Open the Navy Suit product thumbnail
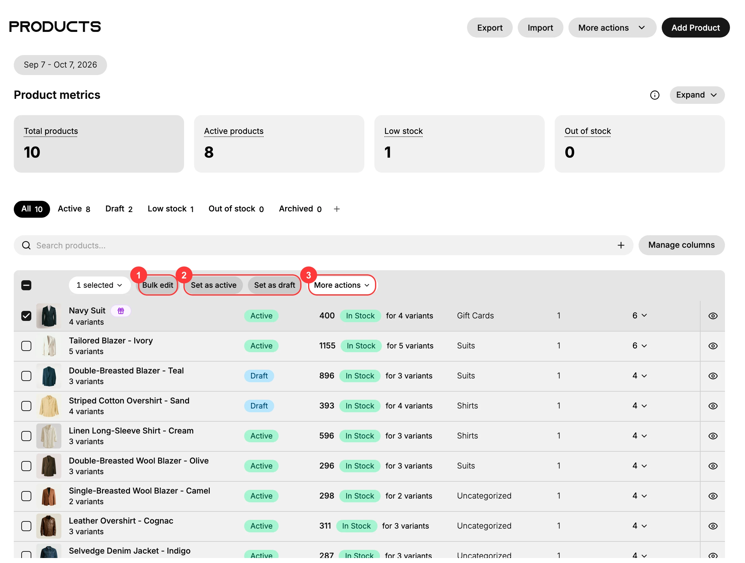 [x=49, y=316]
